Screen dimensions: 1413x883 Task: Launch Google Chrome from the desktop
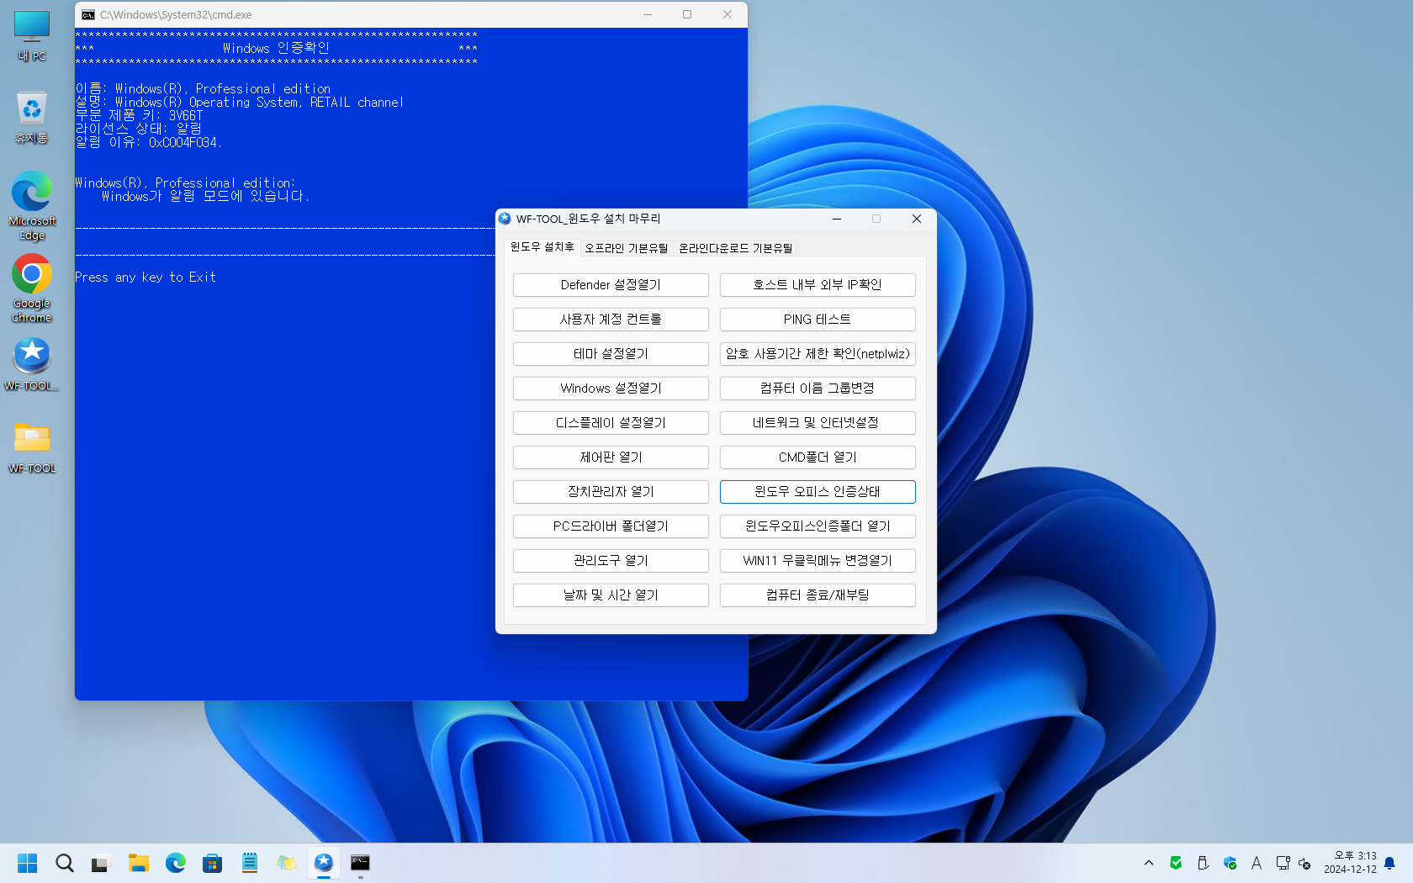[x=32, y=288]
